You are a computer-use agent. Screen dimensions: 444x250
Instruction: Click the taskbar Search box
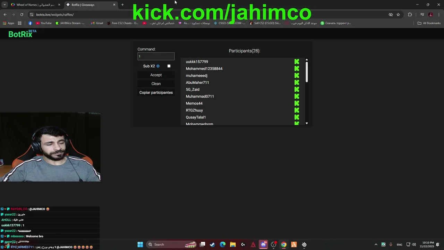[x=172, y=244]
